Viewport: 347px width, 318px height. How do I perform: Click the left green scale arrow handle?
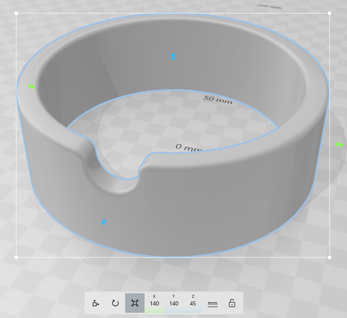(31, 86)
